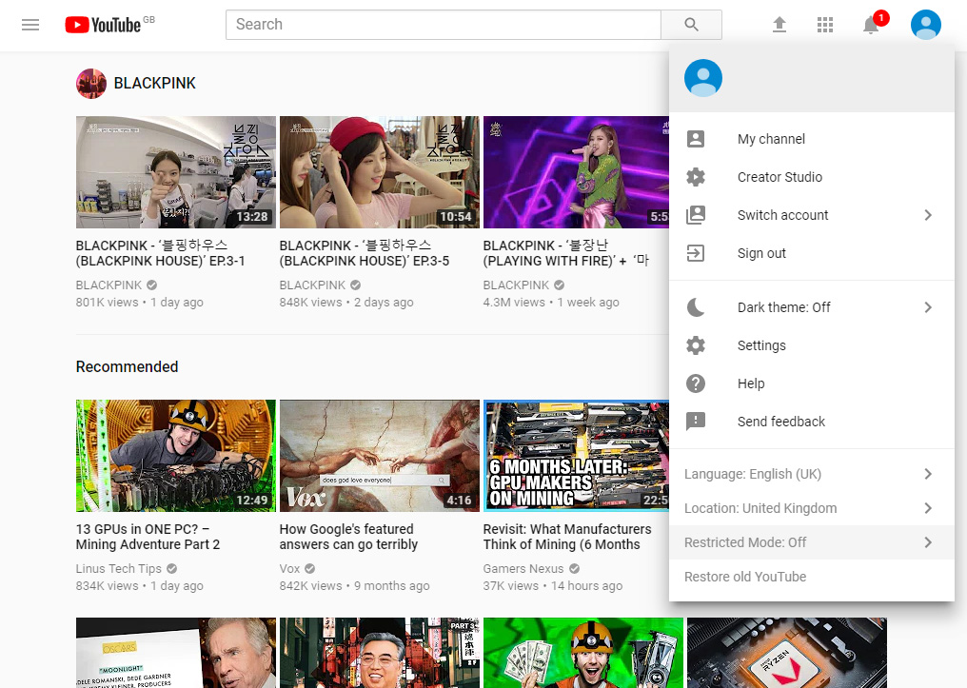Open the BLACKPINK channel heading link

[x=155, y=83]
